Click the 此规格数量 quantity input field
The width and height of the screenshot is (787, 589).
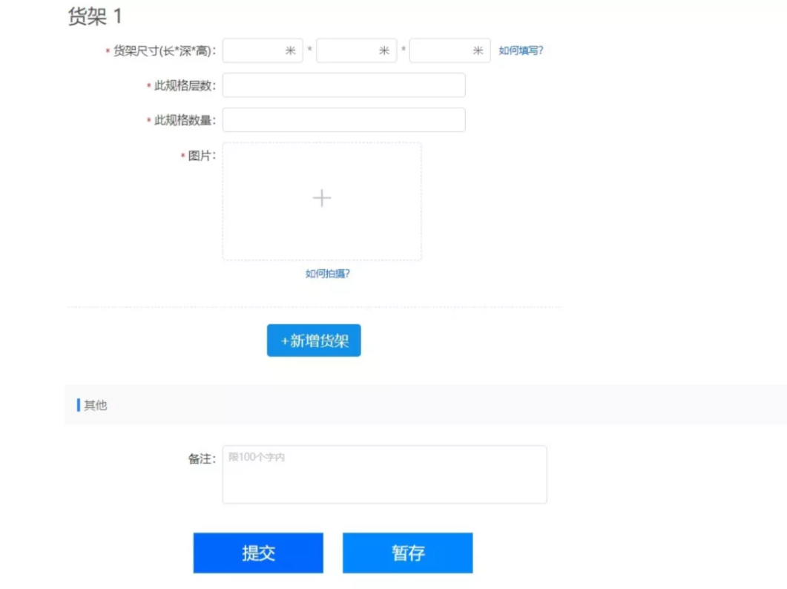343,119
